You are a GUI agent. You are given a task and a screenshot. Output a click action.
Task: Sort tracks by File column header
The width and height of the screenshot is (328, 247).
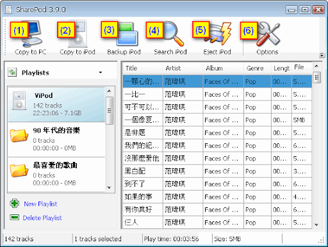302,68
